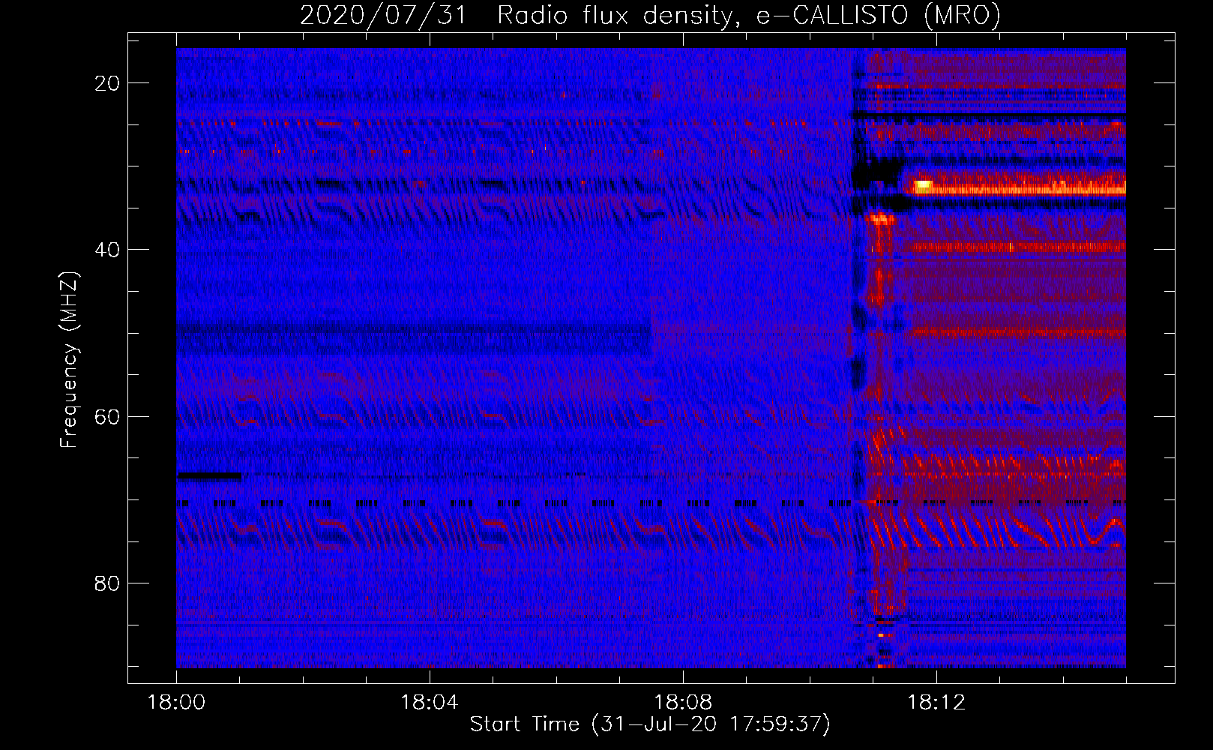The height and width of the screenshot is (750, 1213).
Task: Click the 18:12 time tick label
Action: click(x=936, y=702)
